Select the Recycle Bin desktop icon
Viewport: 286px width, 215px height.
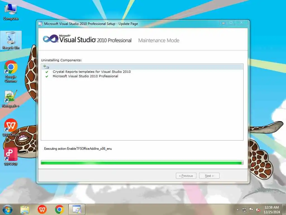pos(11,40)
